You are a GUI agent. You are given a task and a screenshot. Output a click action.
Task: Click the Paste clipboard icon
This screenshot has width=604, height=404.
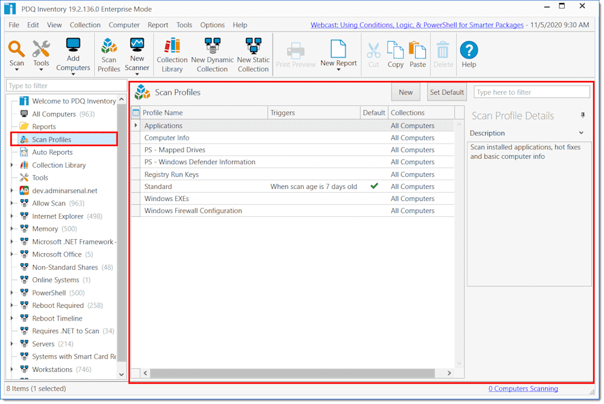click(x=417, y=50)
